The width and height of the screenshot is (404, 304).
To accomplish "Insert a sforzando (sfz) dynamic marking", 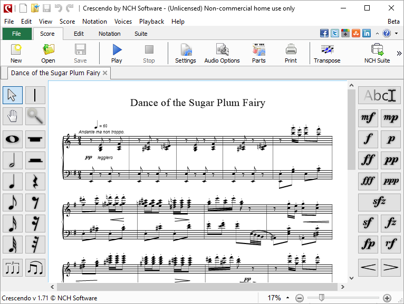I will point(379,202).
